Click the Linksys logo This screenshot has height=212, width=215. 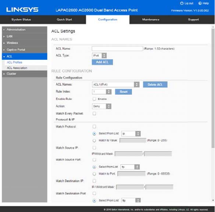tap(22, 10)
